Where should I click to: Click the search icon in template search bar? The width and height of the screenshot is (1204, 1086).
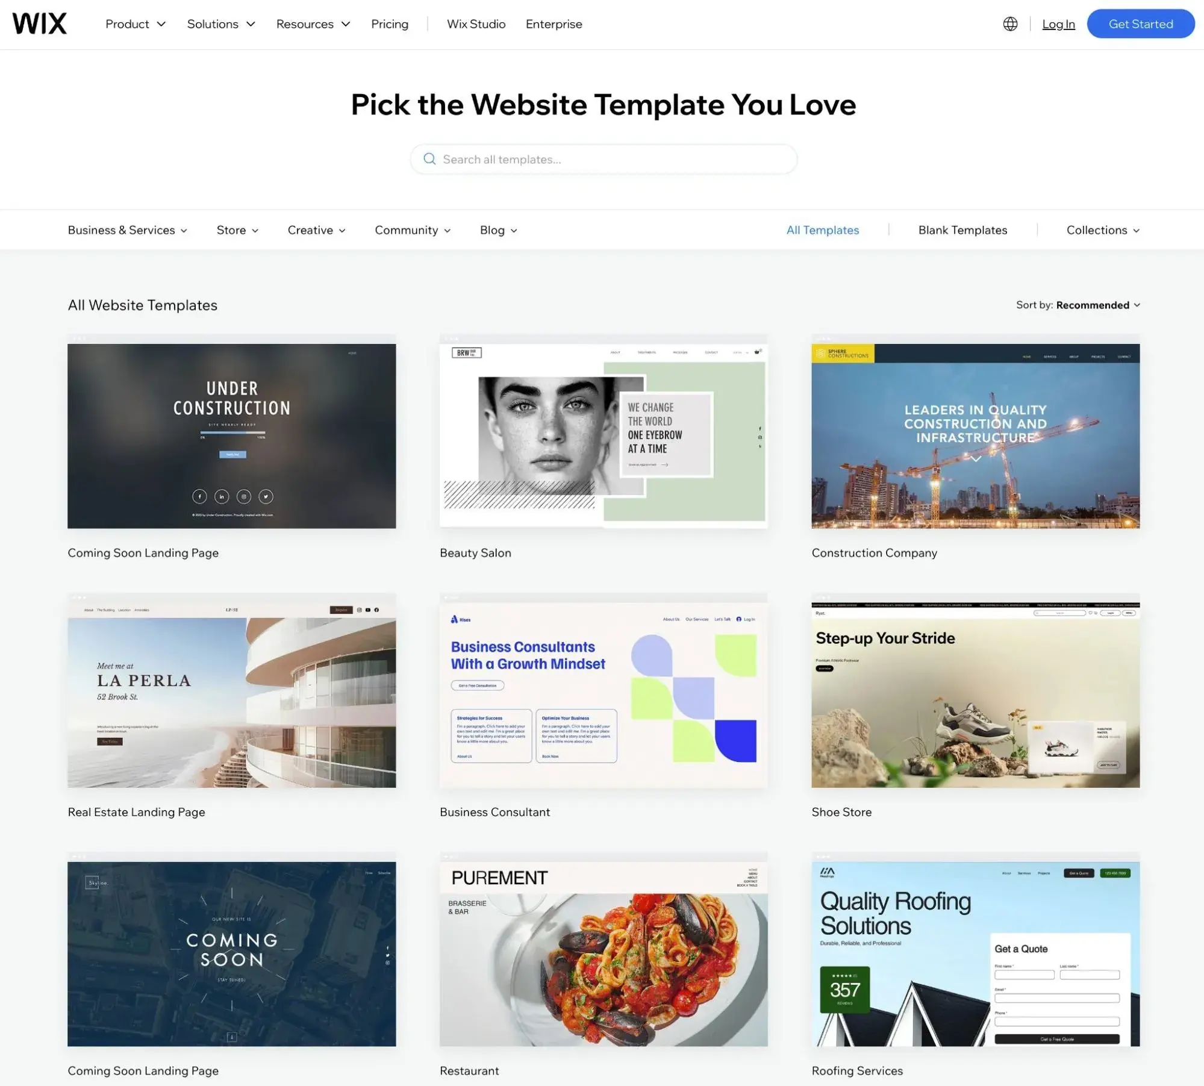point(431,160)
